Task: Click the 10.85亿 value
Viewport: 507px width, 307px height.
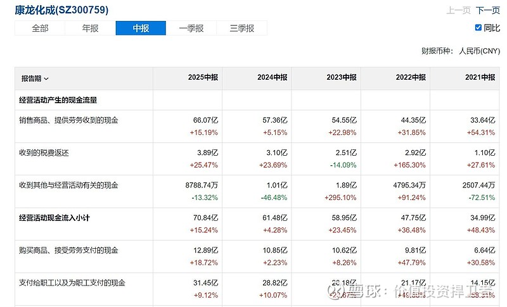Action: pyautogui.click(x=275, y=250)
